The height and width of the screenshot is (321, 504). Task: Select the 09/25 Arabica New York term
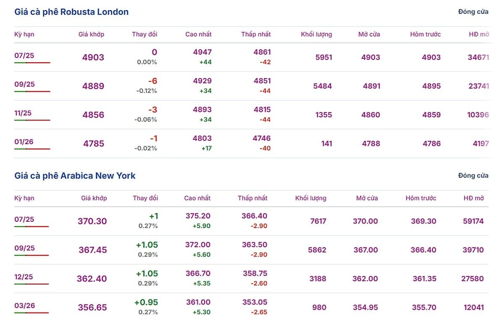tap(24, 248)
